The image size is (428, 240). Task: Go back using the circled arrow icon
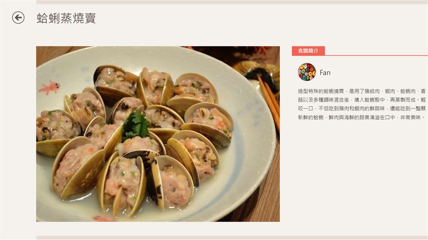point(18,17)
